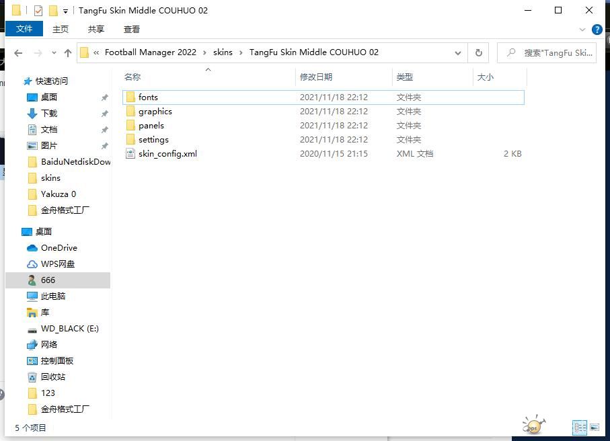This screenshot has width=610, height=441.
Task: Refresh the current folder view
Action: (478, 52)
